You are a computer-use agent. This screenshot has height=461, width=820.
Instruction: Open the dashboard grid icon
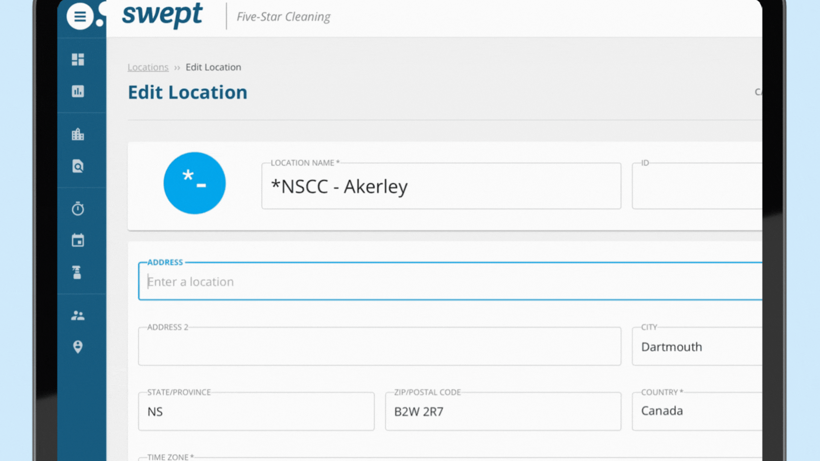tap(78, 59)
